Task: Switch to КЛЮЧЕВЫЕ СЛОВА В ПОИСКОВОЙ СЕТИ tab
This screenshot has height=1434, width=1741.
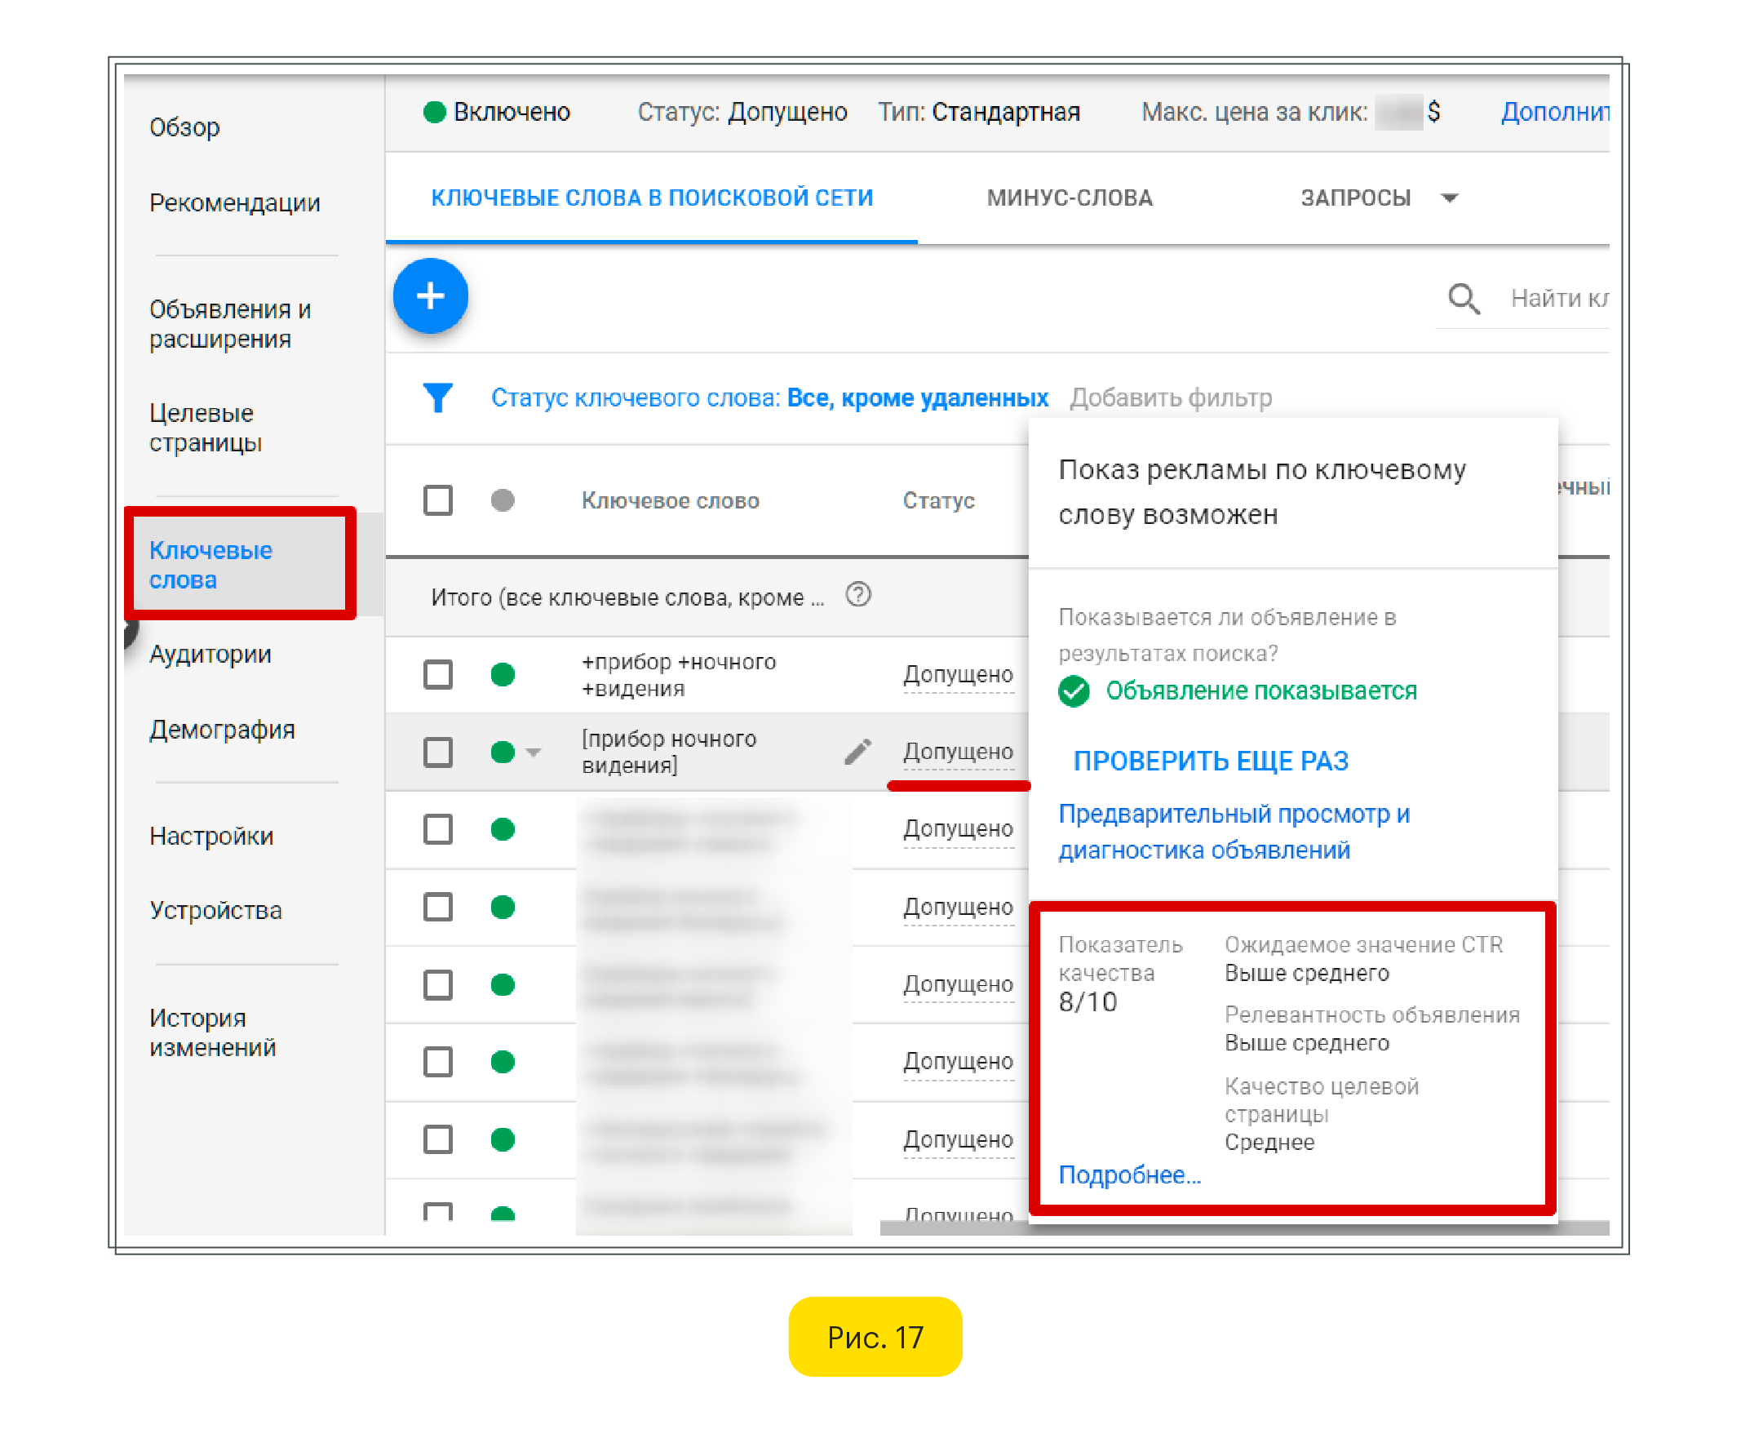Action: pyautogui.click(x=651, y=198)
